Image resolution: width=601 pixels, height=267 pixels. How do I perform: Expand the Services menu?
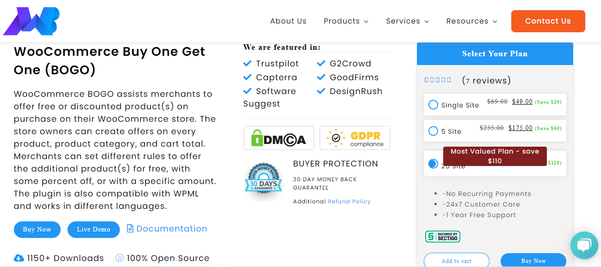point(408,21)
